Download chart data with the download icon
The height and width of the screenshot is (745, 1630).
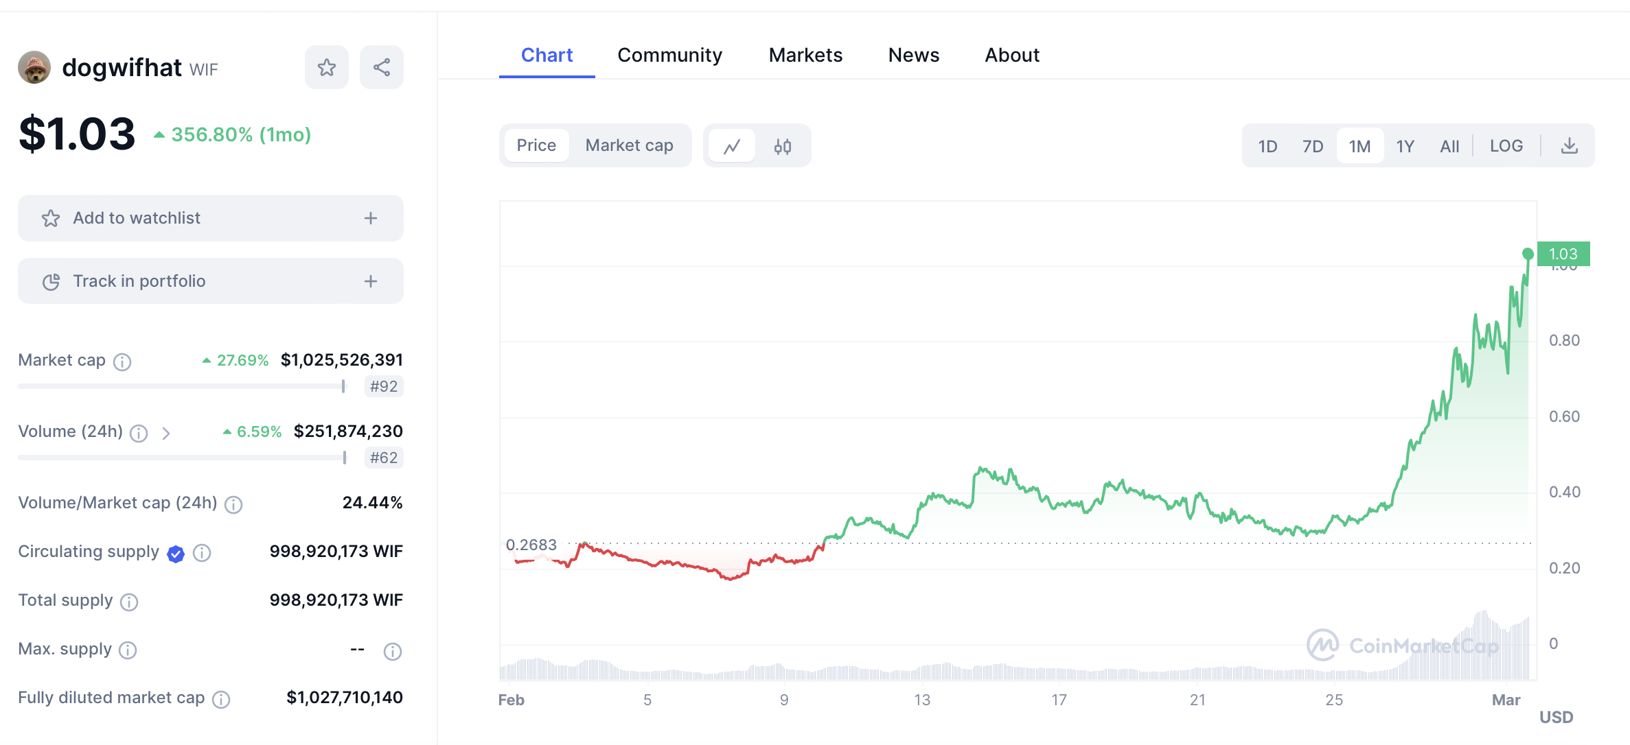click(x=1570, y=146)
